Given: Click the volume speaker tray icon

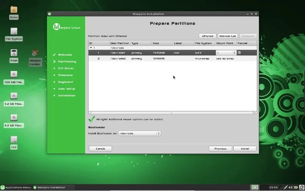Looking at the screenshot, I should point(291,187).
